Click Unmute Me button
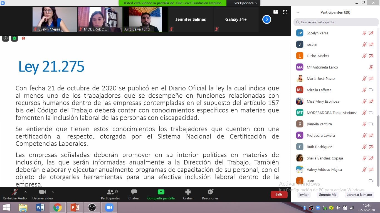This screenshot has height=213, width=380. click(x=327, y=195)
